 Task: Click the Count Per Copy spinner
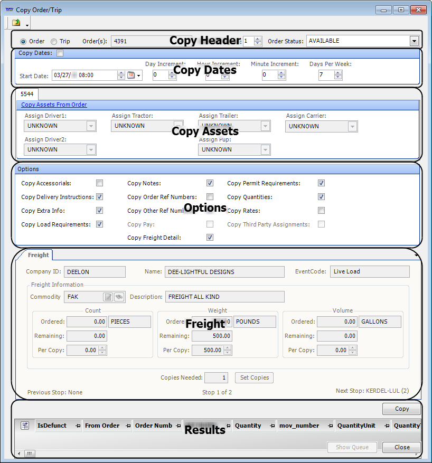[x=102, y=350]
